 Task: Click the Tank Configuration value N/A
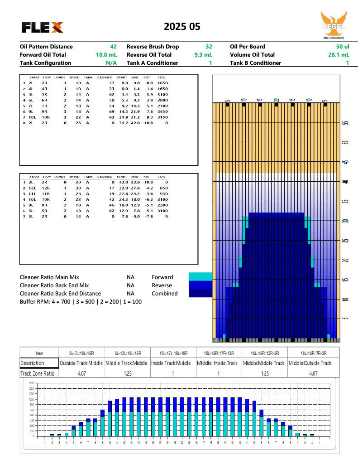click(111, 63)
